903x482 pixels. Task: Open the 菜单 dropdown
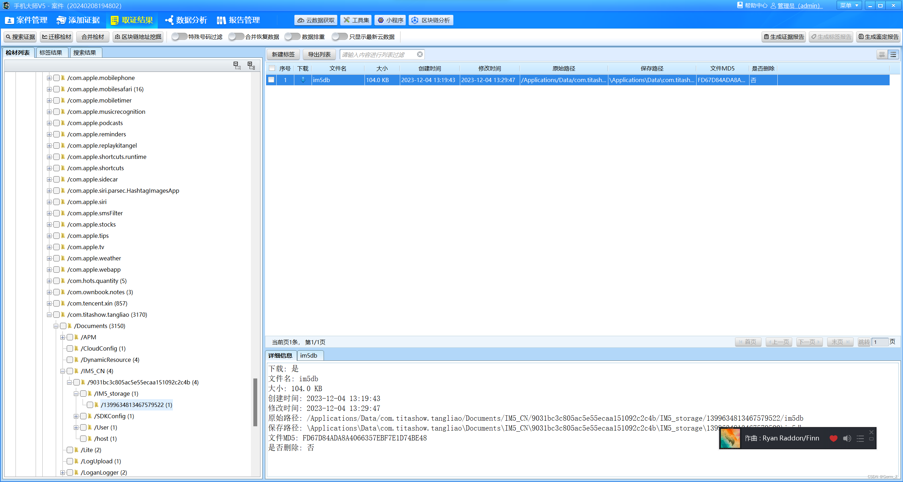[849, 5]
